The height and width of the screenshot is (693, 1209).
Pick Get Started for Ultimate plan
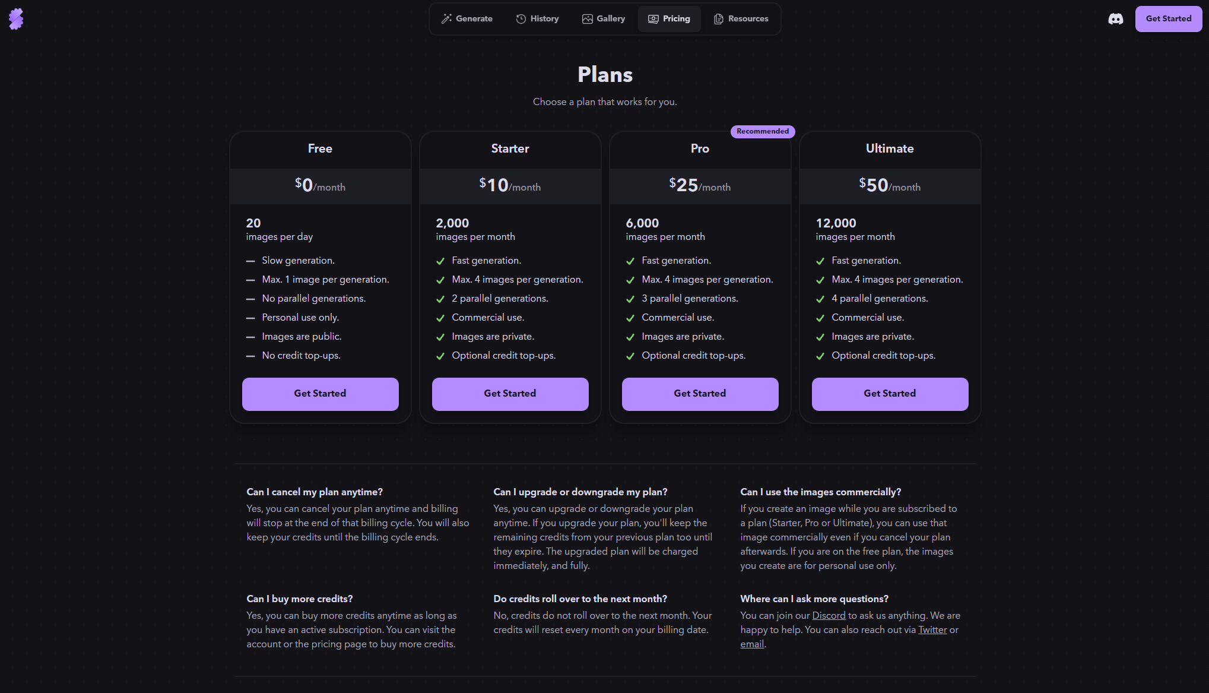[890, 394]
